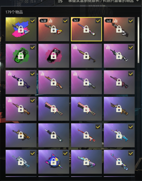Select the blue cat-shaped pan skin
The width and height of the screenshot is (142, 181).
click(54, 162)
